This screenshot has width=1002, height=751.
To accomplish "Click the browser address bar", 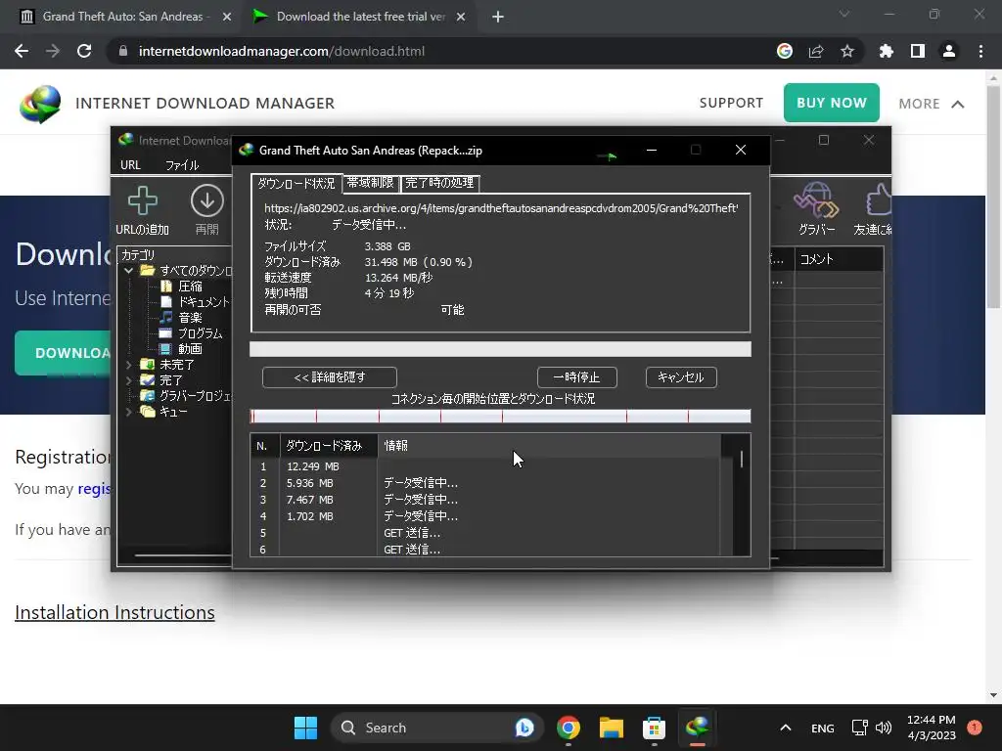I will coord(441,51).
